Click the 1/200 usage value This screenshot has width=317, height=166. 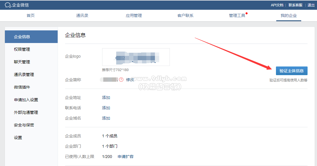[x=107, y=157]
